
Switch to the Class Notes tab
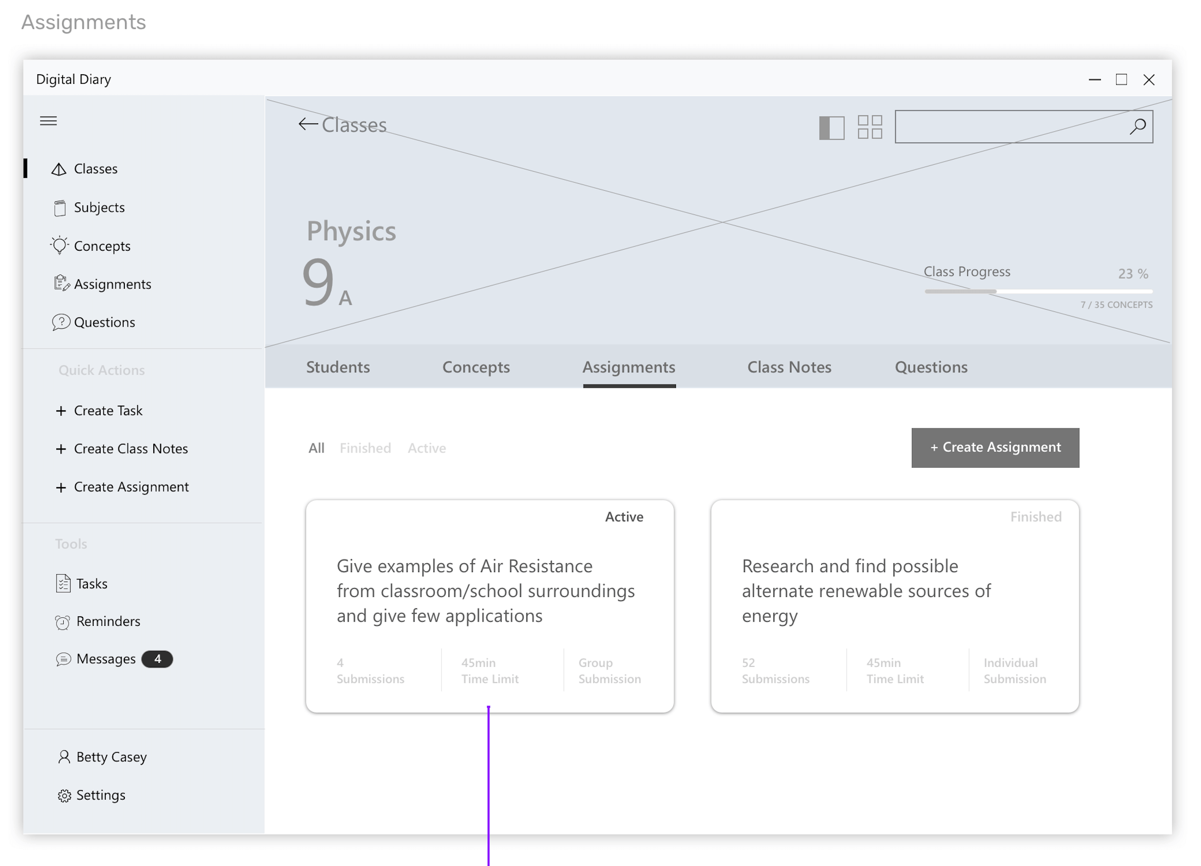(789, 368)
